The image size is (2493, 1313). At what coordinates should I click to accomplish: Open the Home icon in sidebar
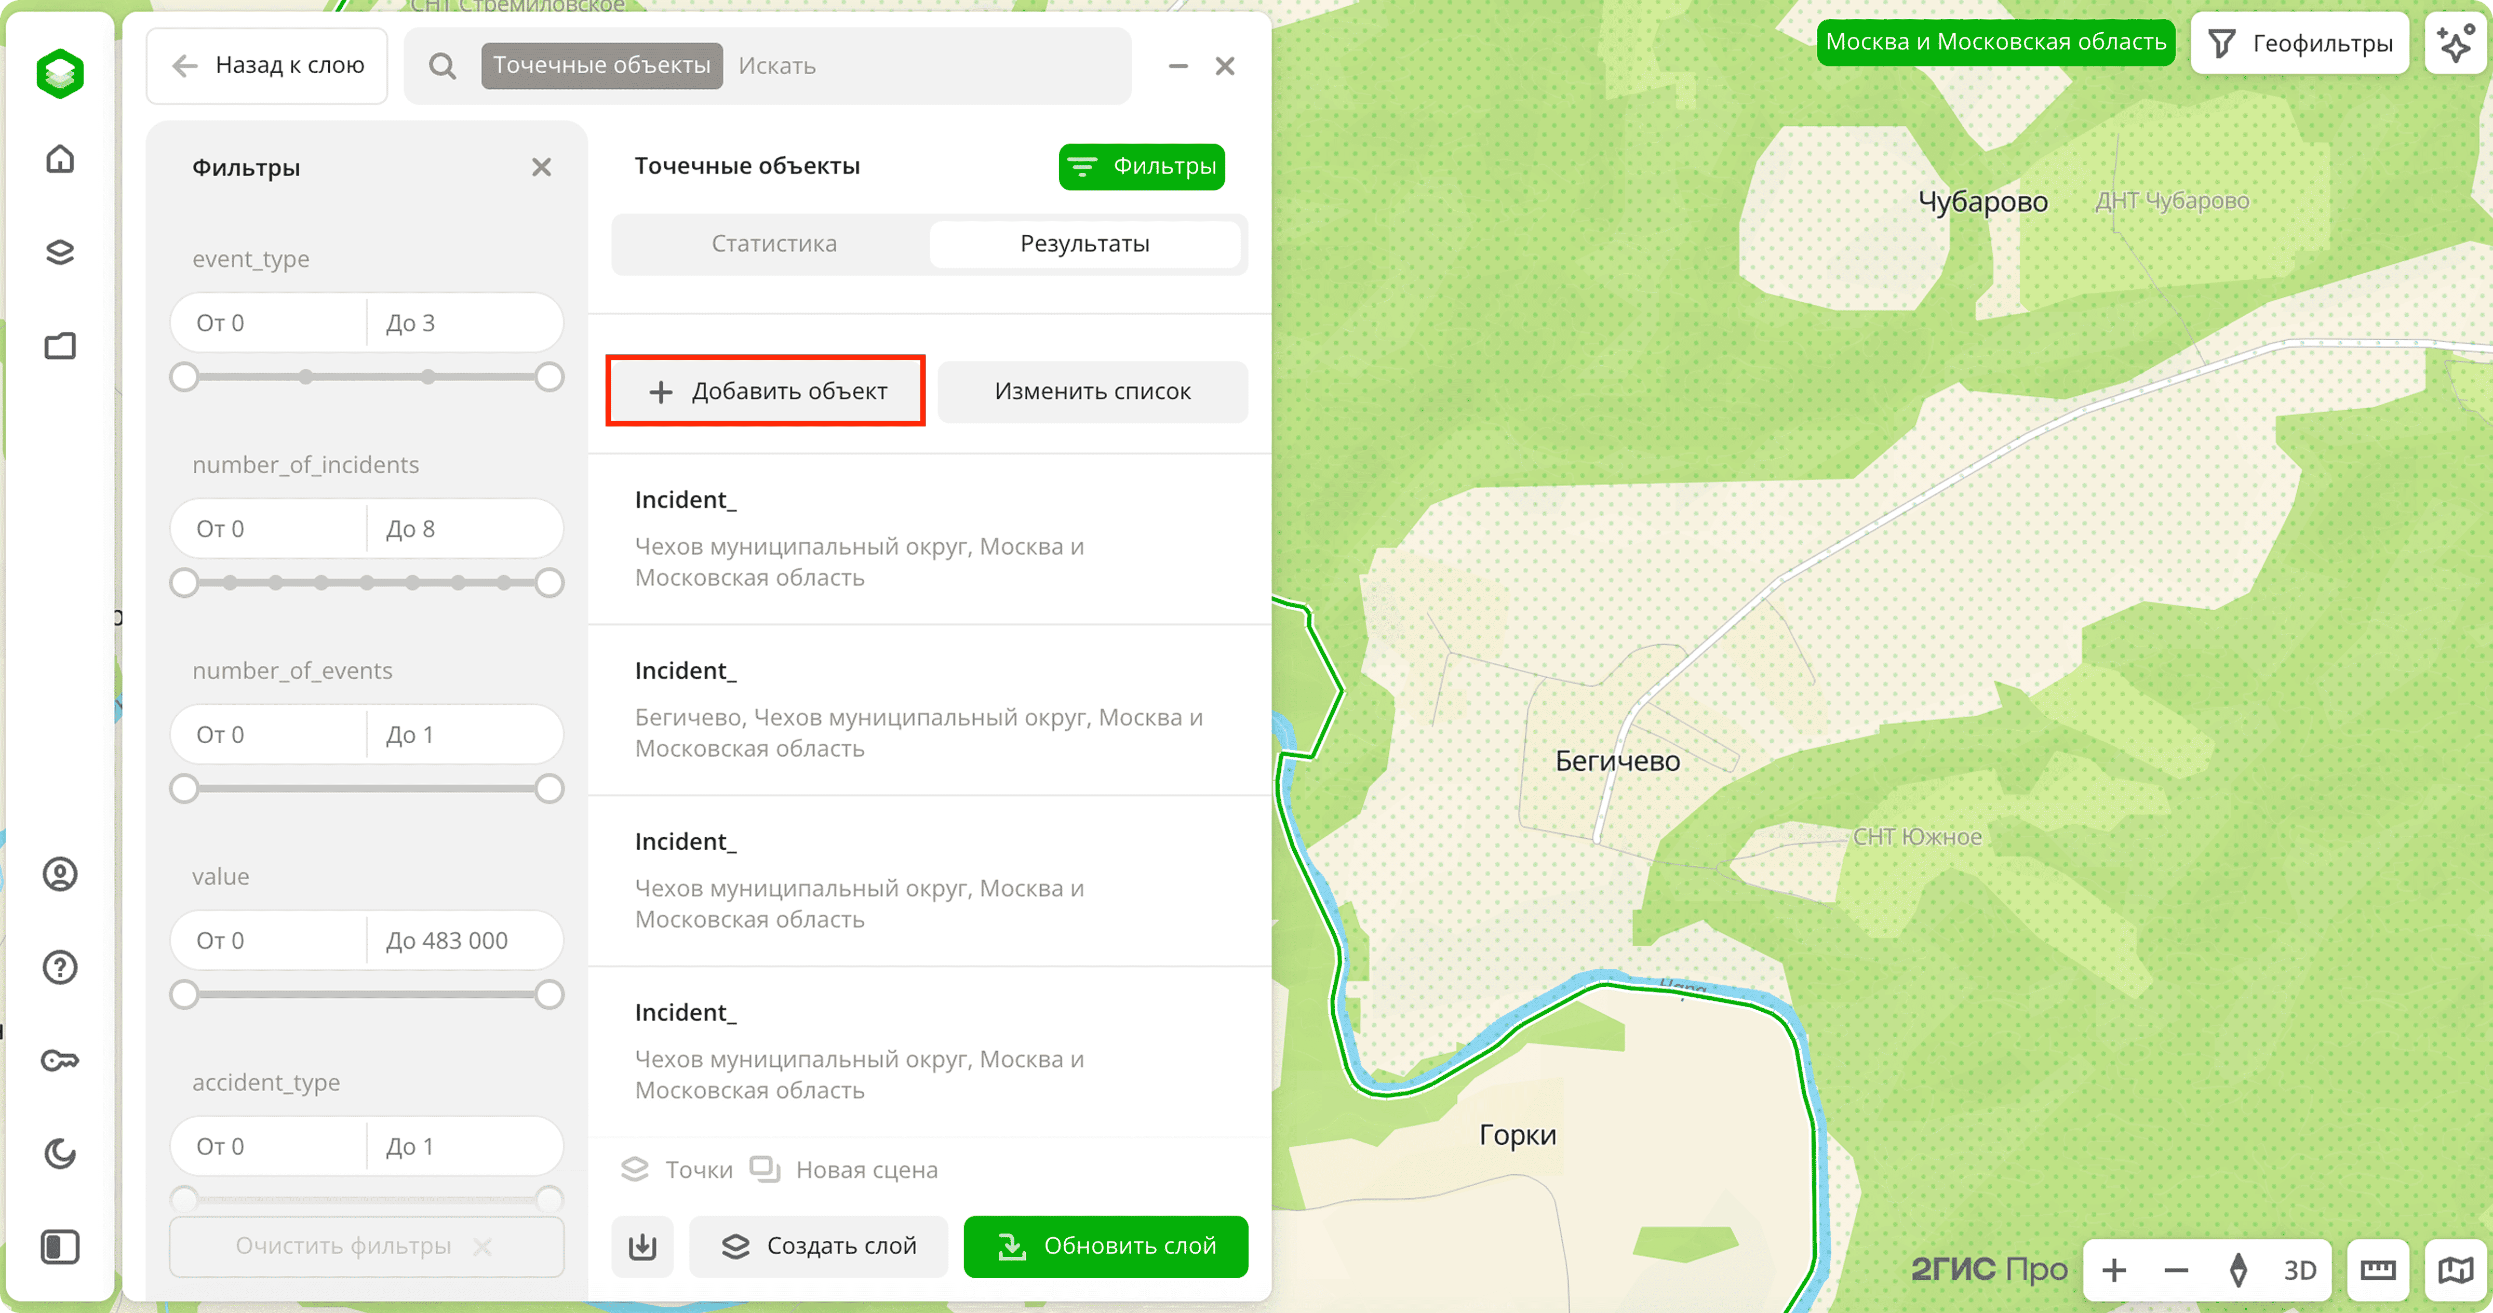coord(60,159)
